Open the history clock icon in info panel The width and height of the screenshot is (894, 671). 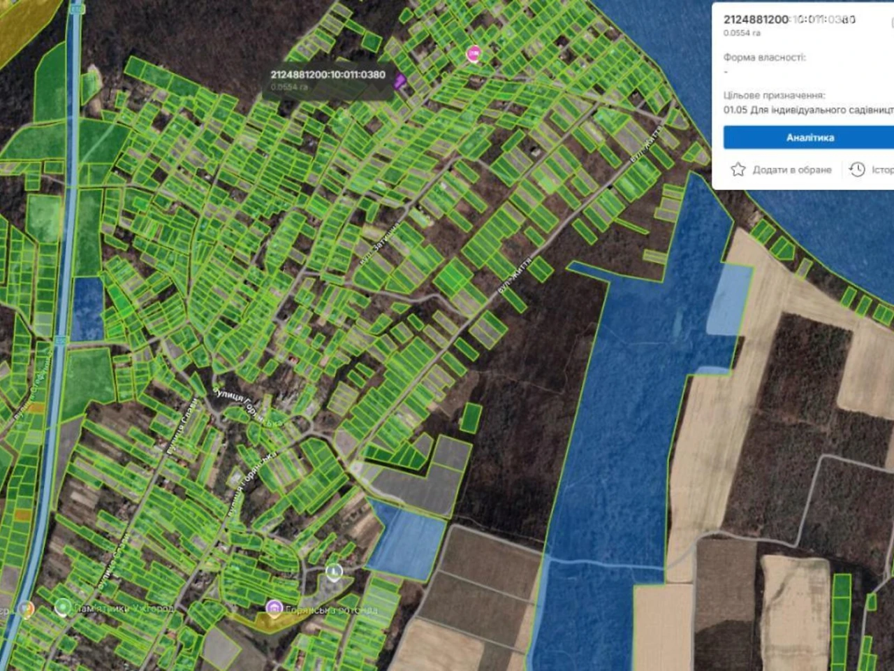(857, 169)
